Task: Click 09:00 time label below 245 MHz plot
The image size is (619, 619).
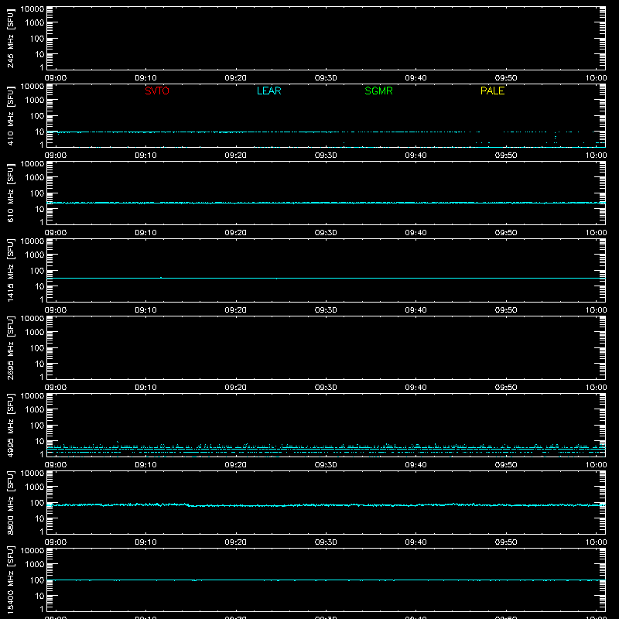Action: [x=56, y=78]
